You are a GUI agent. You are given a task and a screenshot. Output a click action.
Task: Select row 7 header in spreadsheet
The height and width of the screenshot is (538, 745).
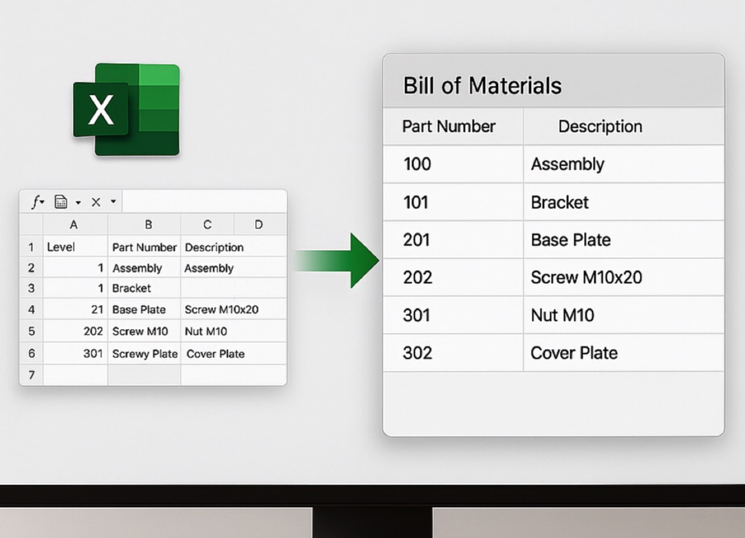[x=31, y=375]
